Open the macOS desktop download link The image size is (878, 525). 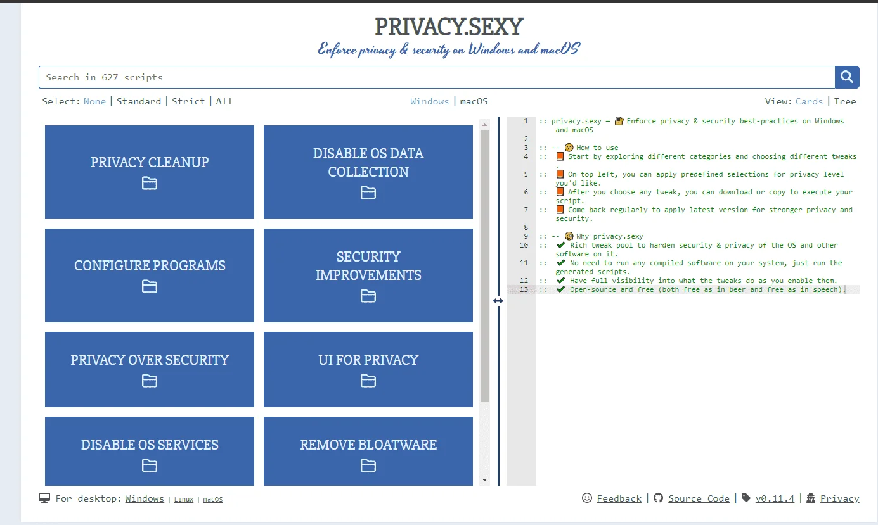pyautogui.click(x=213, y=499)
